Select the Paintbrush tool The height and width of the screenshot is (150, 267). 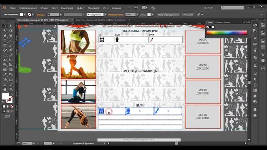(x=11, y=45)
